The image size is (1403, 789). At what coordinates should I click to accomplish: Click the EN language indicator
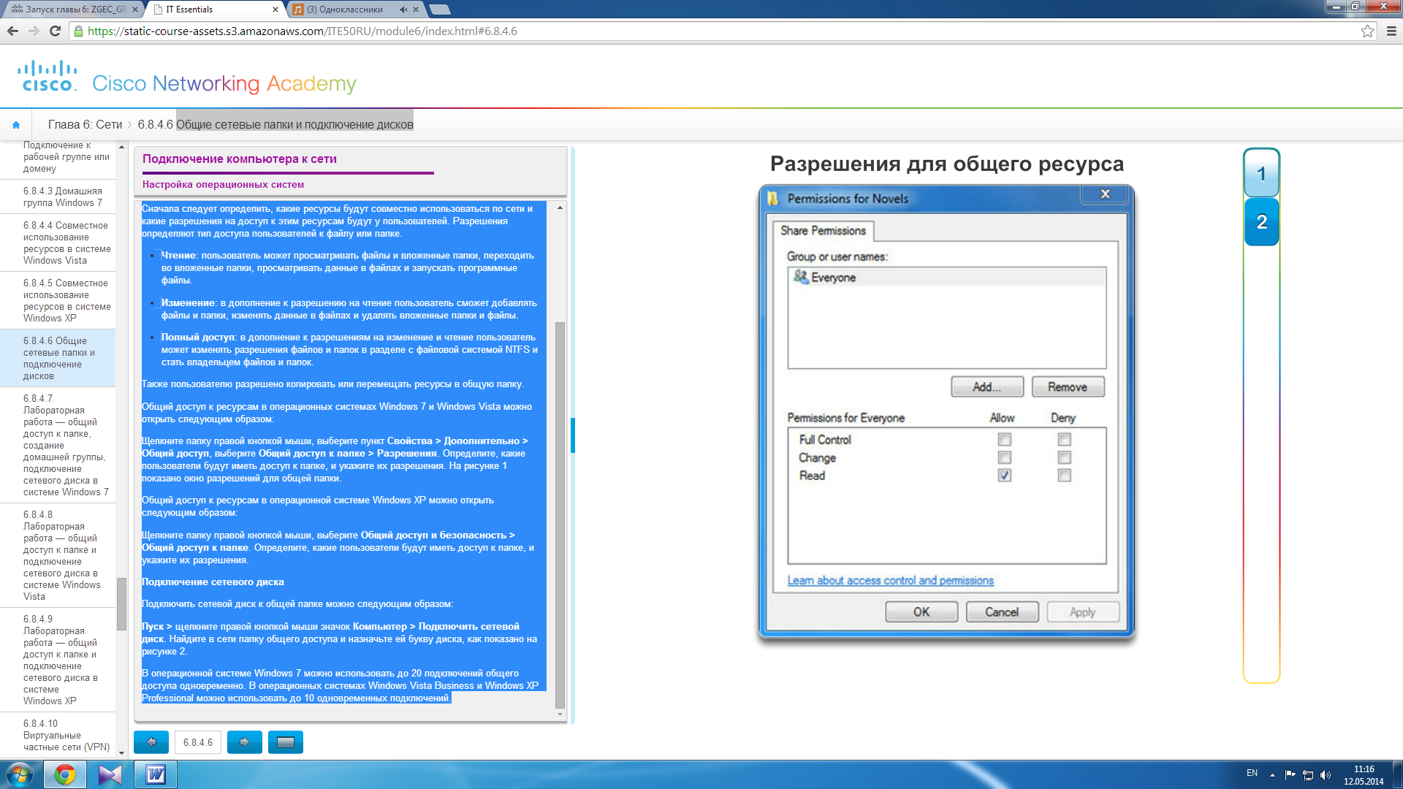[x=1252, y=773]
